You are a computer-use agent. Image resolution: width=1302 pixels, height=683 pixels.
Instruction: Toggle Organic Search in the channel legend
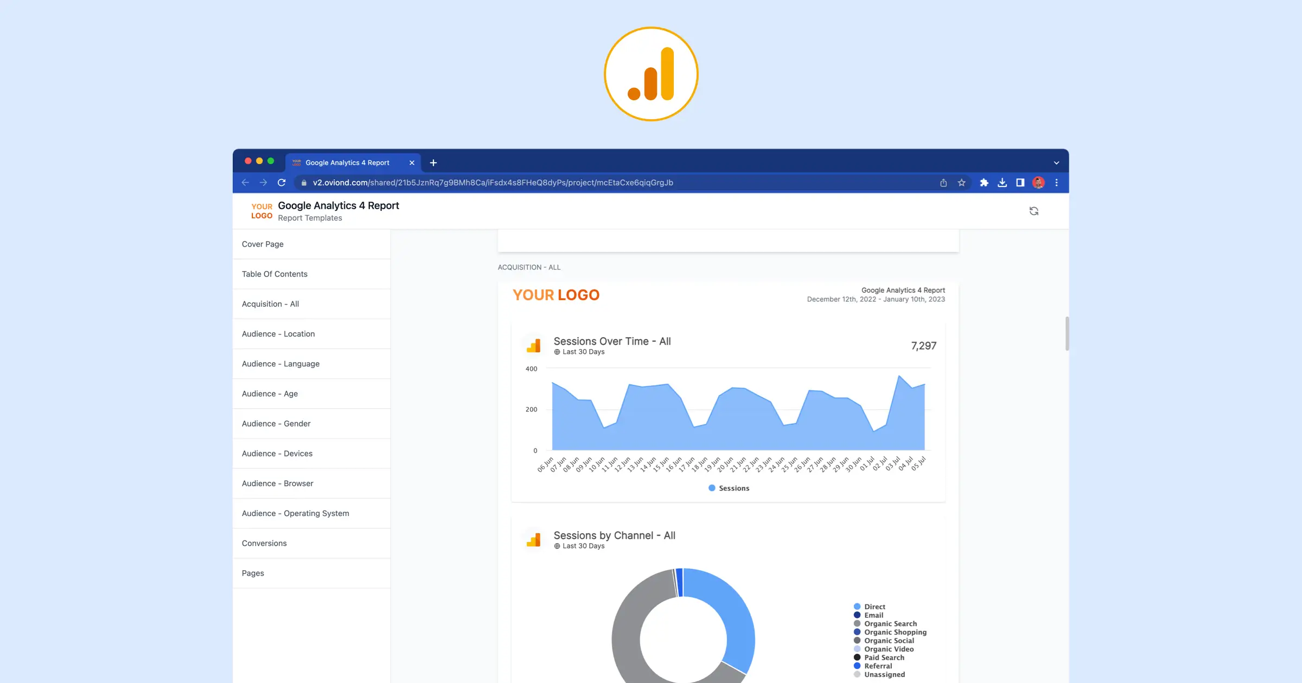coord(885,624)
